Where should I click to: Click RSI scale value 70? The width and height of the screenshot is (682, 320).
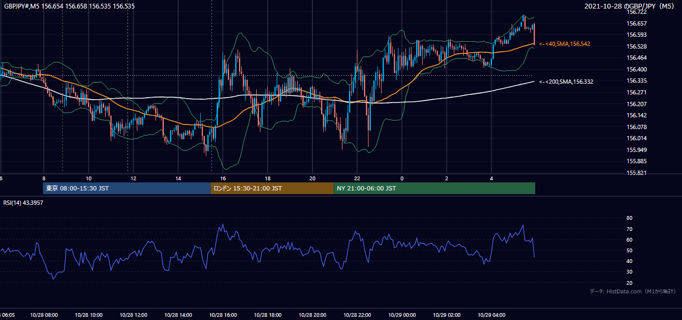tap(630, 229)
